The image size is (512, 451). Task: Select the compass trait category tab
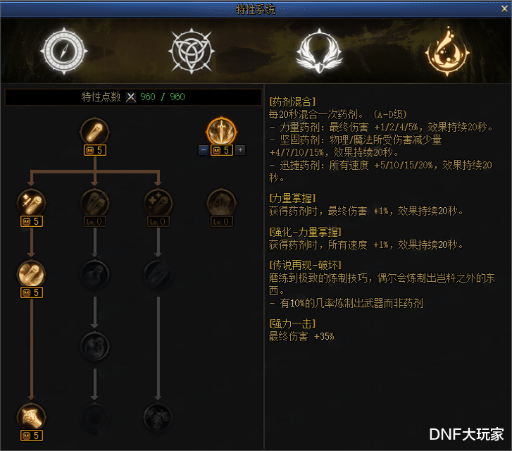click(64, 51)
